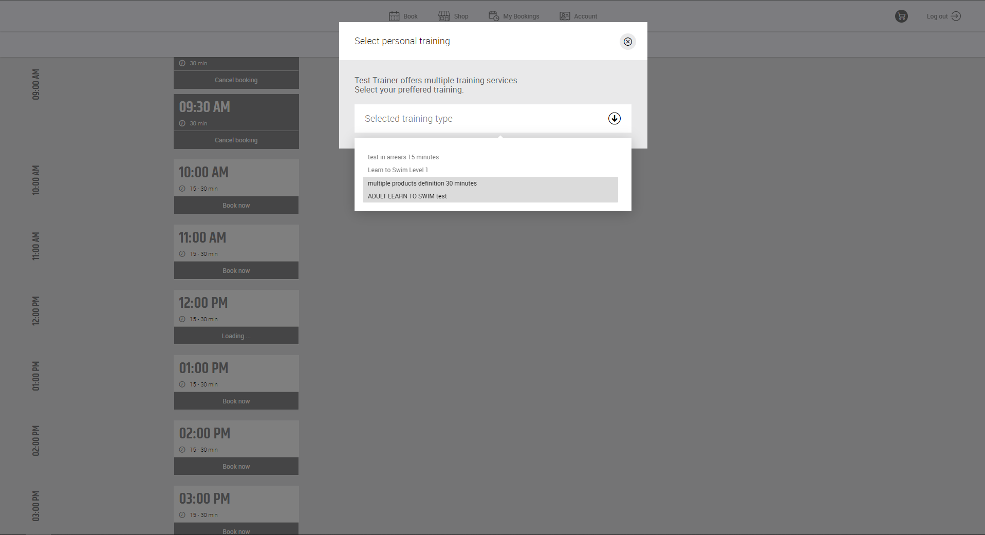
Task: Select multiple products definition 30 minutes
Action: [x=422, y=183]
